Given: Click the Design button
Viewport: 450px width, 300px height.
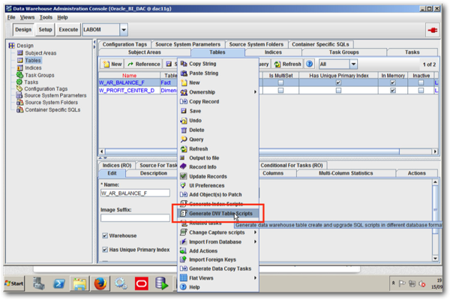Looking at the screenshot, I should click(23, 29).
